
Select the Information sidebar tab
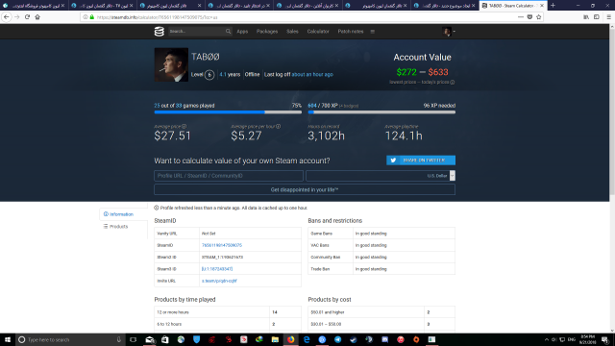point(124,214)
